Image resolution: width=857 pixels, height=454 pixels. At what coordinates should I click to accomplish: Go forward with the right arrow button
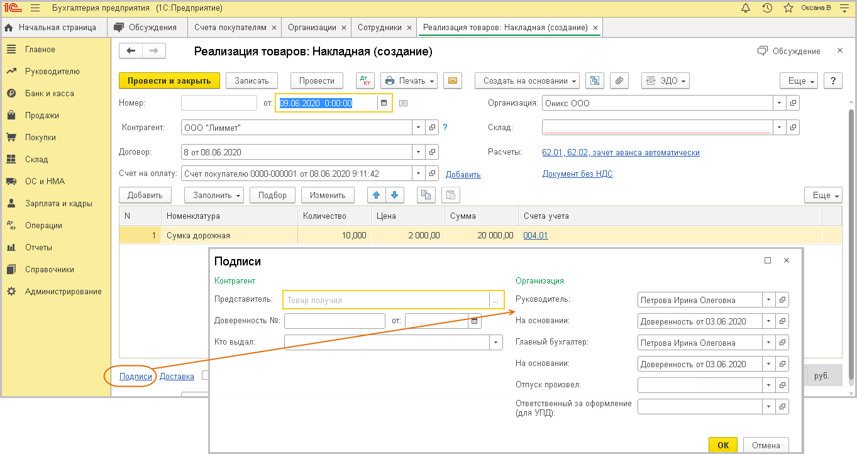(x=154, y=51)
